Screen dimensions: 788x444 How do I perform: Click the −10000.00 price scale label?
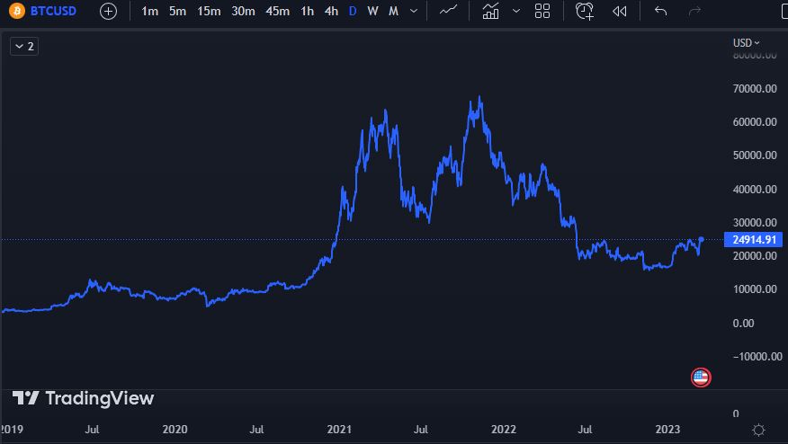pyautogui.click(x=757, y=357)
